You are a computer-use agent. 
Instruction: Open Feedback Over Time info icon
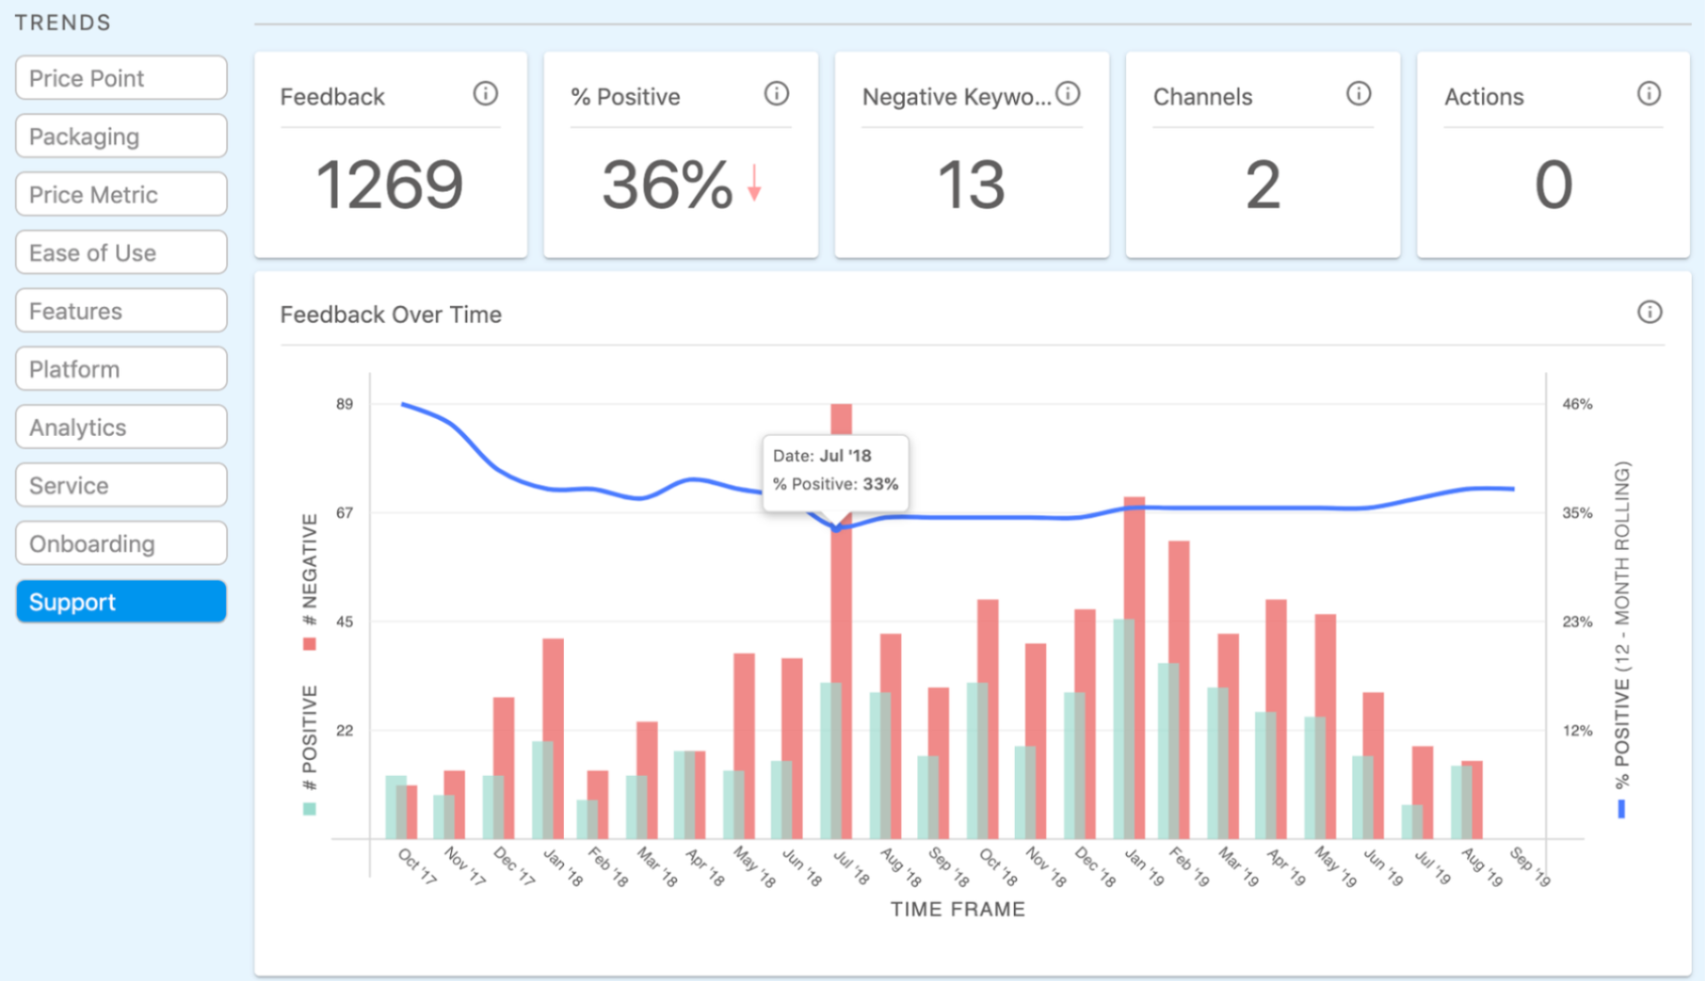1649,312
